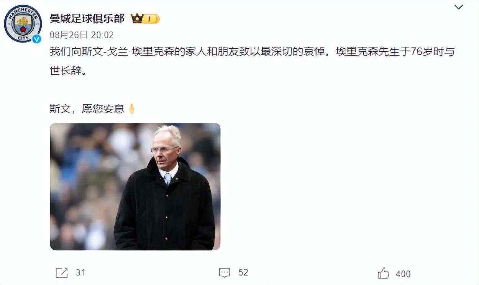
Task: Like the post with thumbs-up icon
Action: pyautogui.click(x=383, y=273)
